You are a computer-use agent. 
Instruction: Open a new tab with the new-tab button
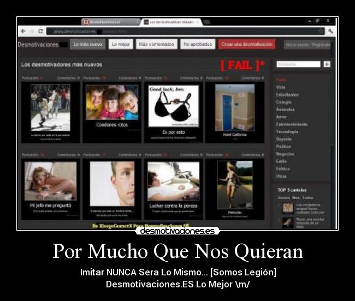(x=206, y=22)
